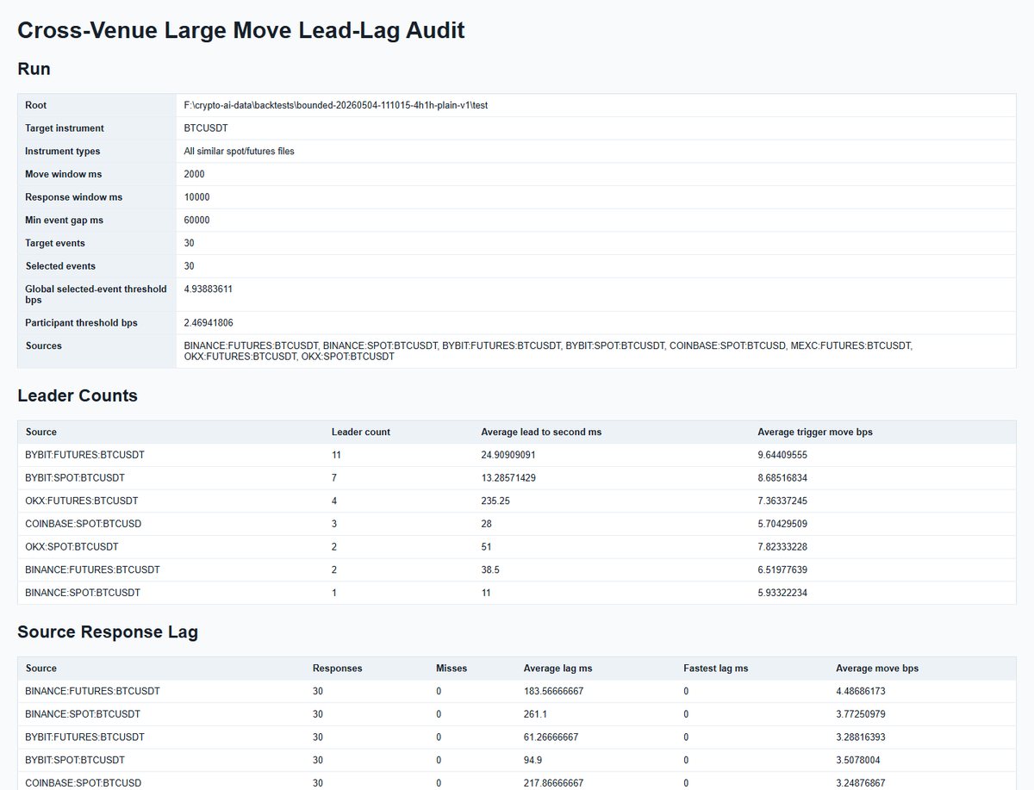Click trigger move value 7.36337245
1034x790 pixels.
pos(782,501)
